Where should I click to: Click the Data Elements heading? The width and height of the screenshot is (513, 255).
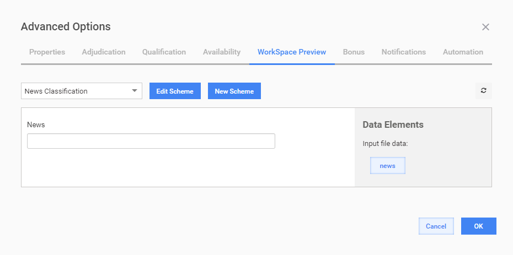(x=393, y=124)
